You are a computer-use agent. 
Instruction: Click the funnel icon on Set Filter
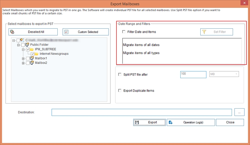tap(204, 32)
